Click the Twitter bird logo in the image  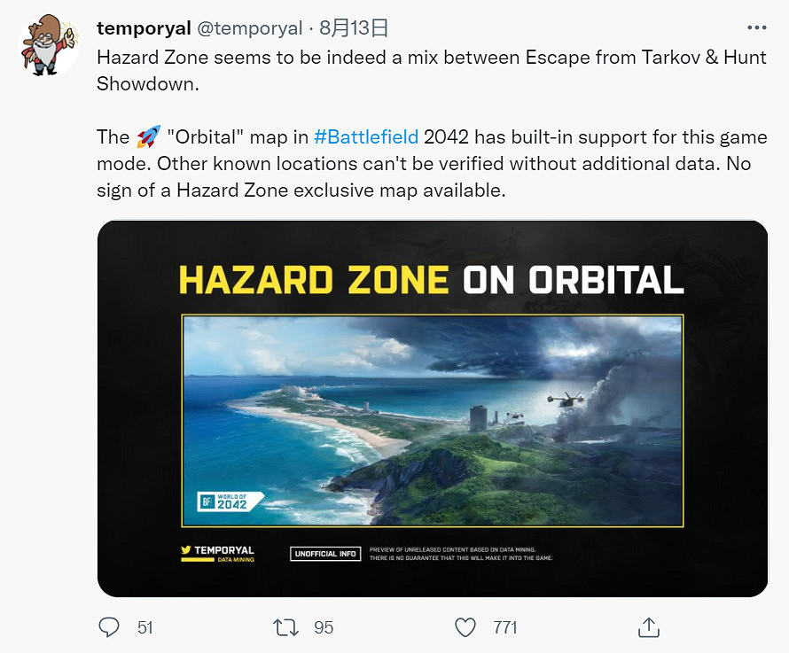tap(186, 550)
